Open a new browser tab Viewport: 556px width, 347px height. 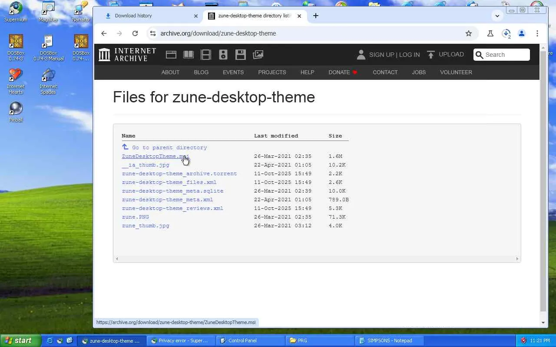(316, 16)
